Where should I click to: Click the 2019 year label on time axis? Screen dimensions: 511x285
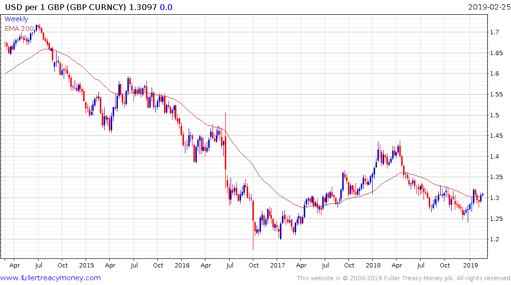click(x=470, y=265)
